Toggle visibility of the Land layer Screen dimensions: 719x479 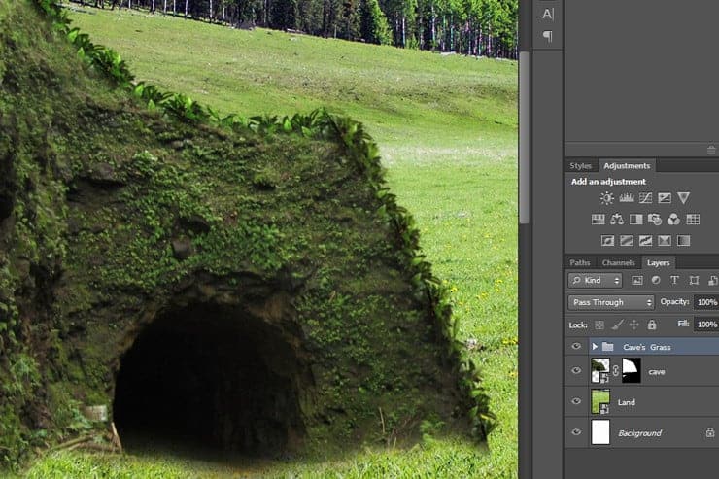pyautogui.click(x=576, y=401)
